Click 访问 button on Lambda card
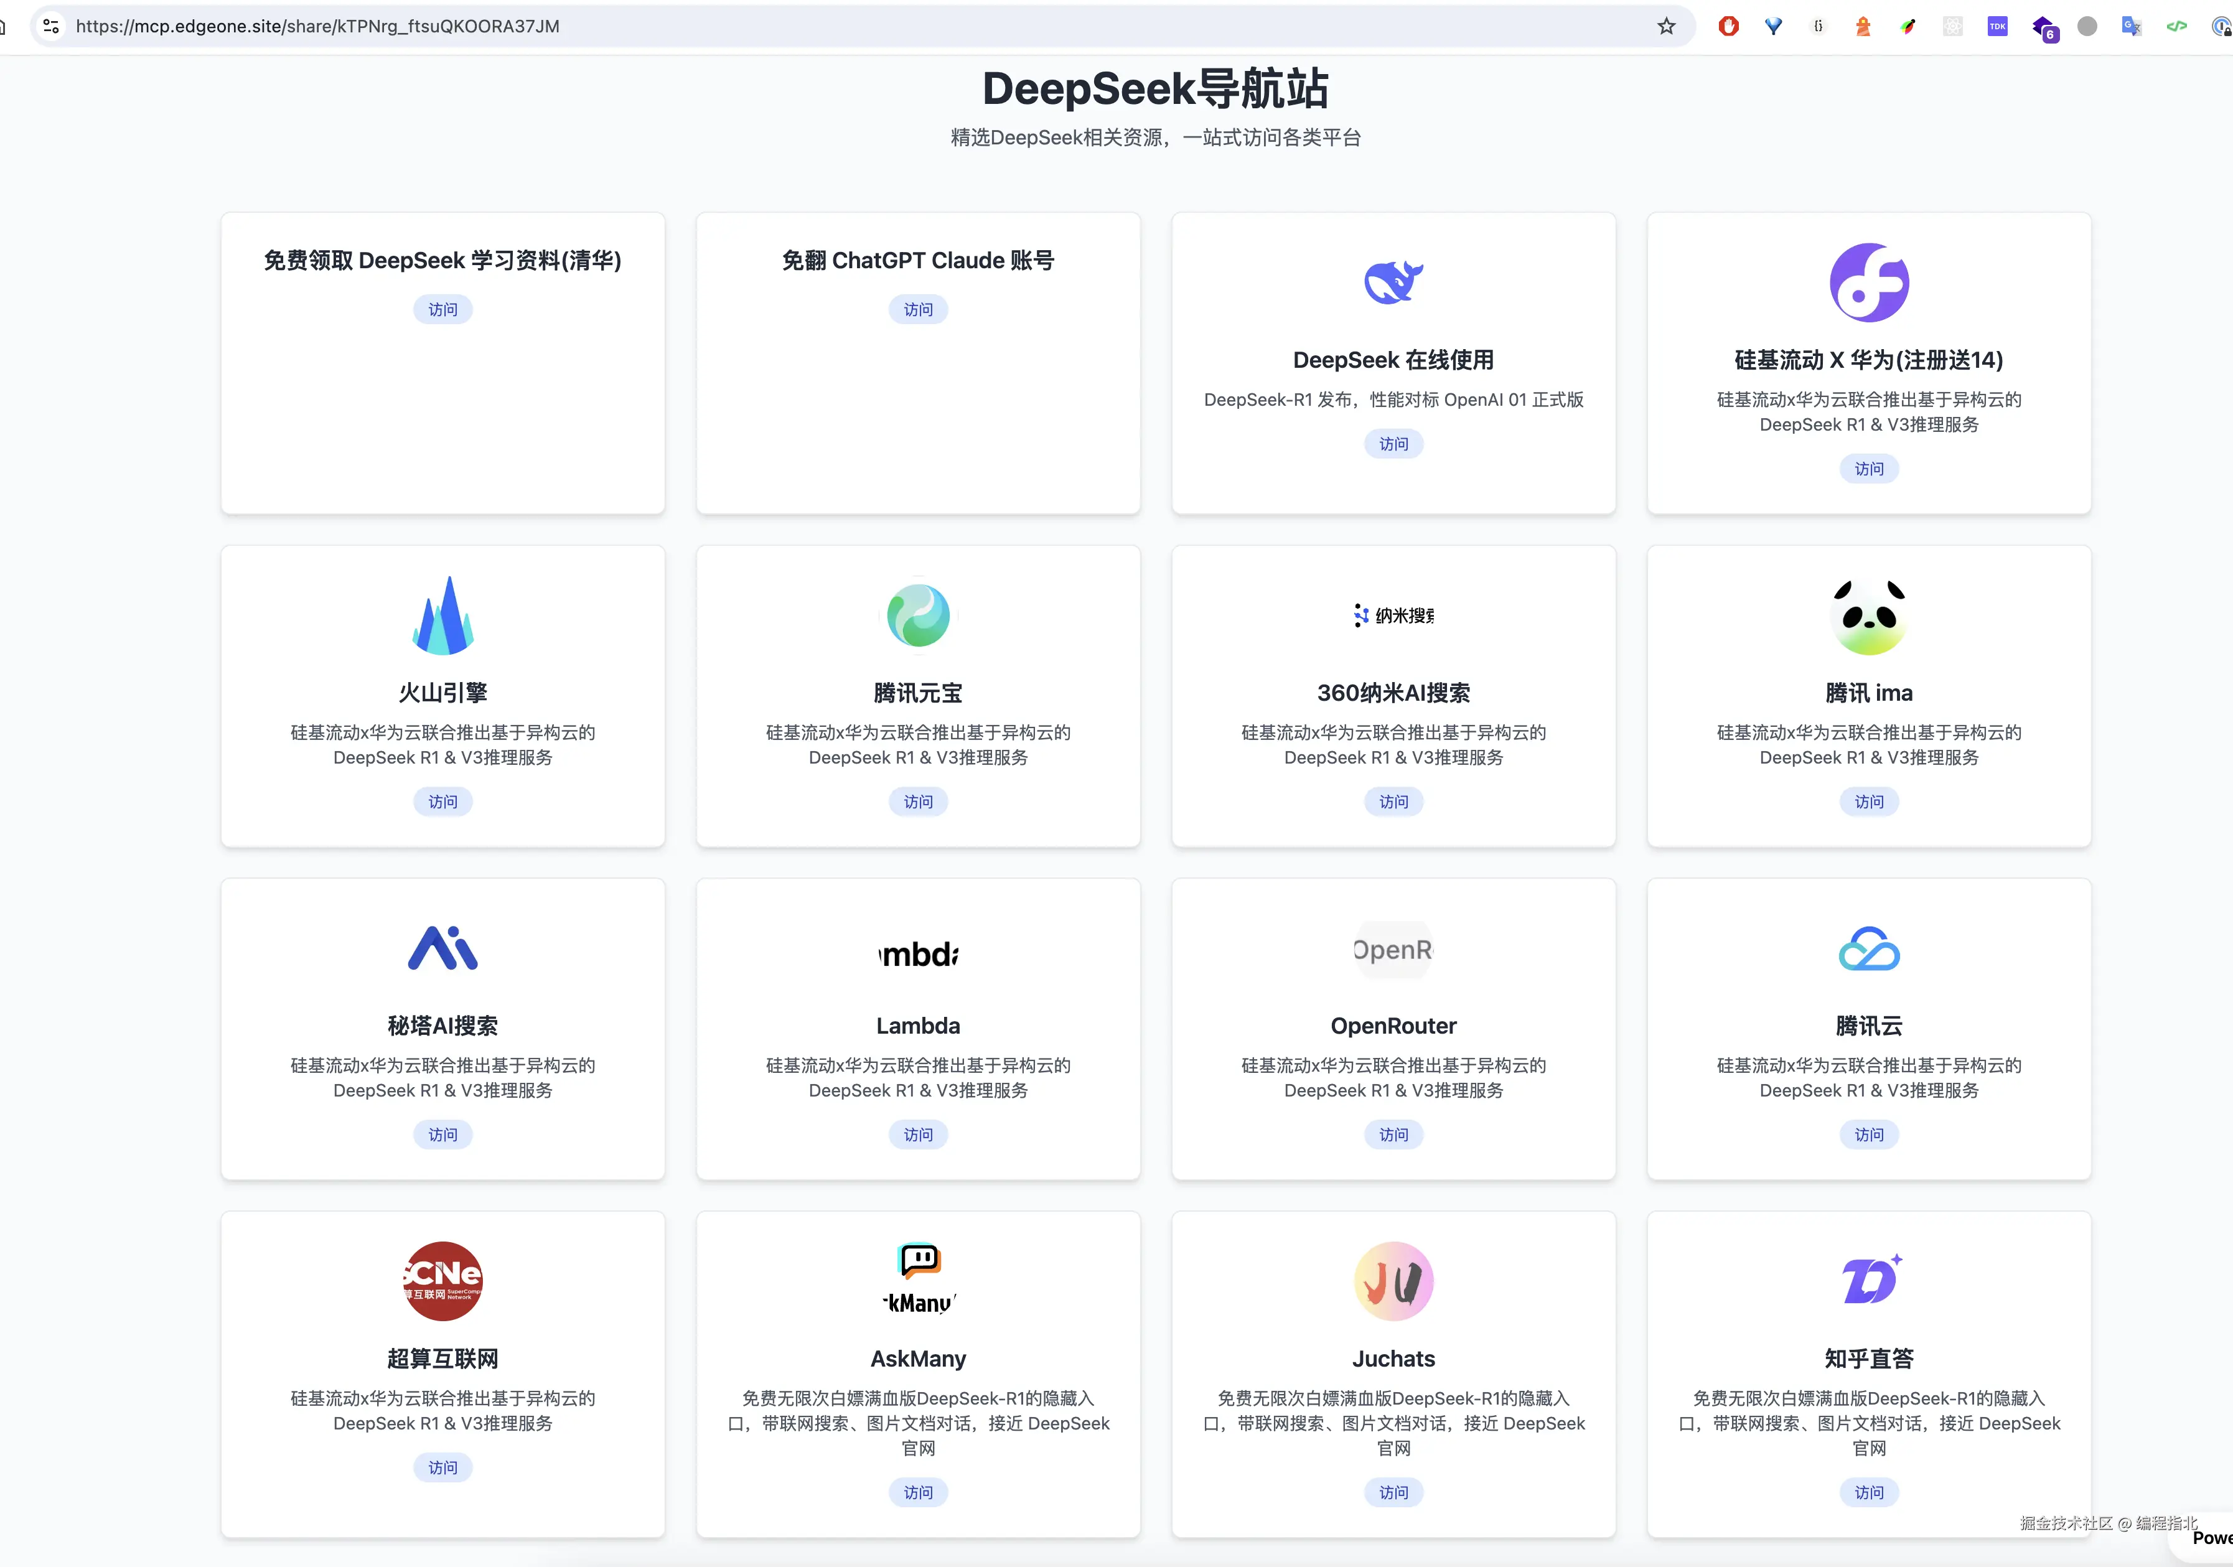 [x=918, y=1134]
